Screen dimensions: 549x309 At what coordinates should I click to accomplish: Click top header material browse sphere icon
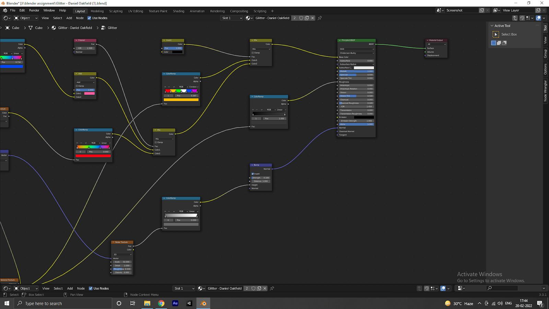pos(249,18)
